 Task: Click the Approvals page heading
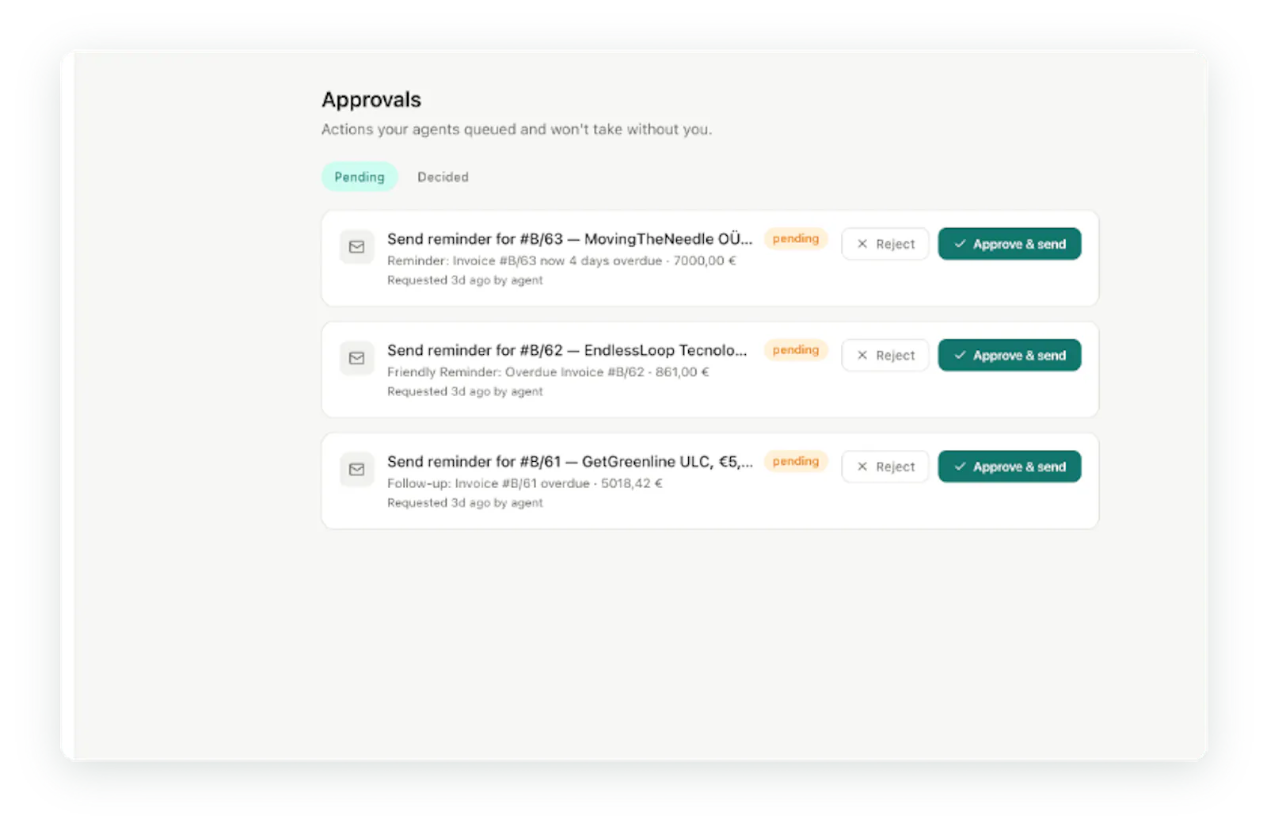371,100
